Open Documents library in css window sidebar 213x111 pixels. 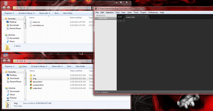14,38
